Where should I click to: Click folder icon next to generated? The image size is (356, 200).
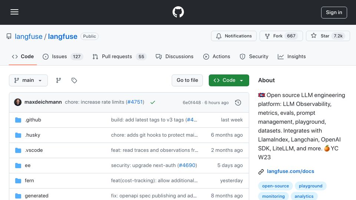(18, 196)
